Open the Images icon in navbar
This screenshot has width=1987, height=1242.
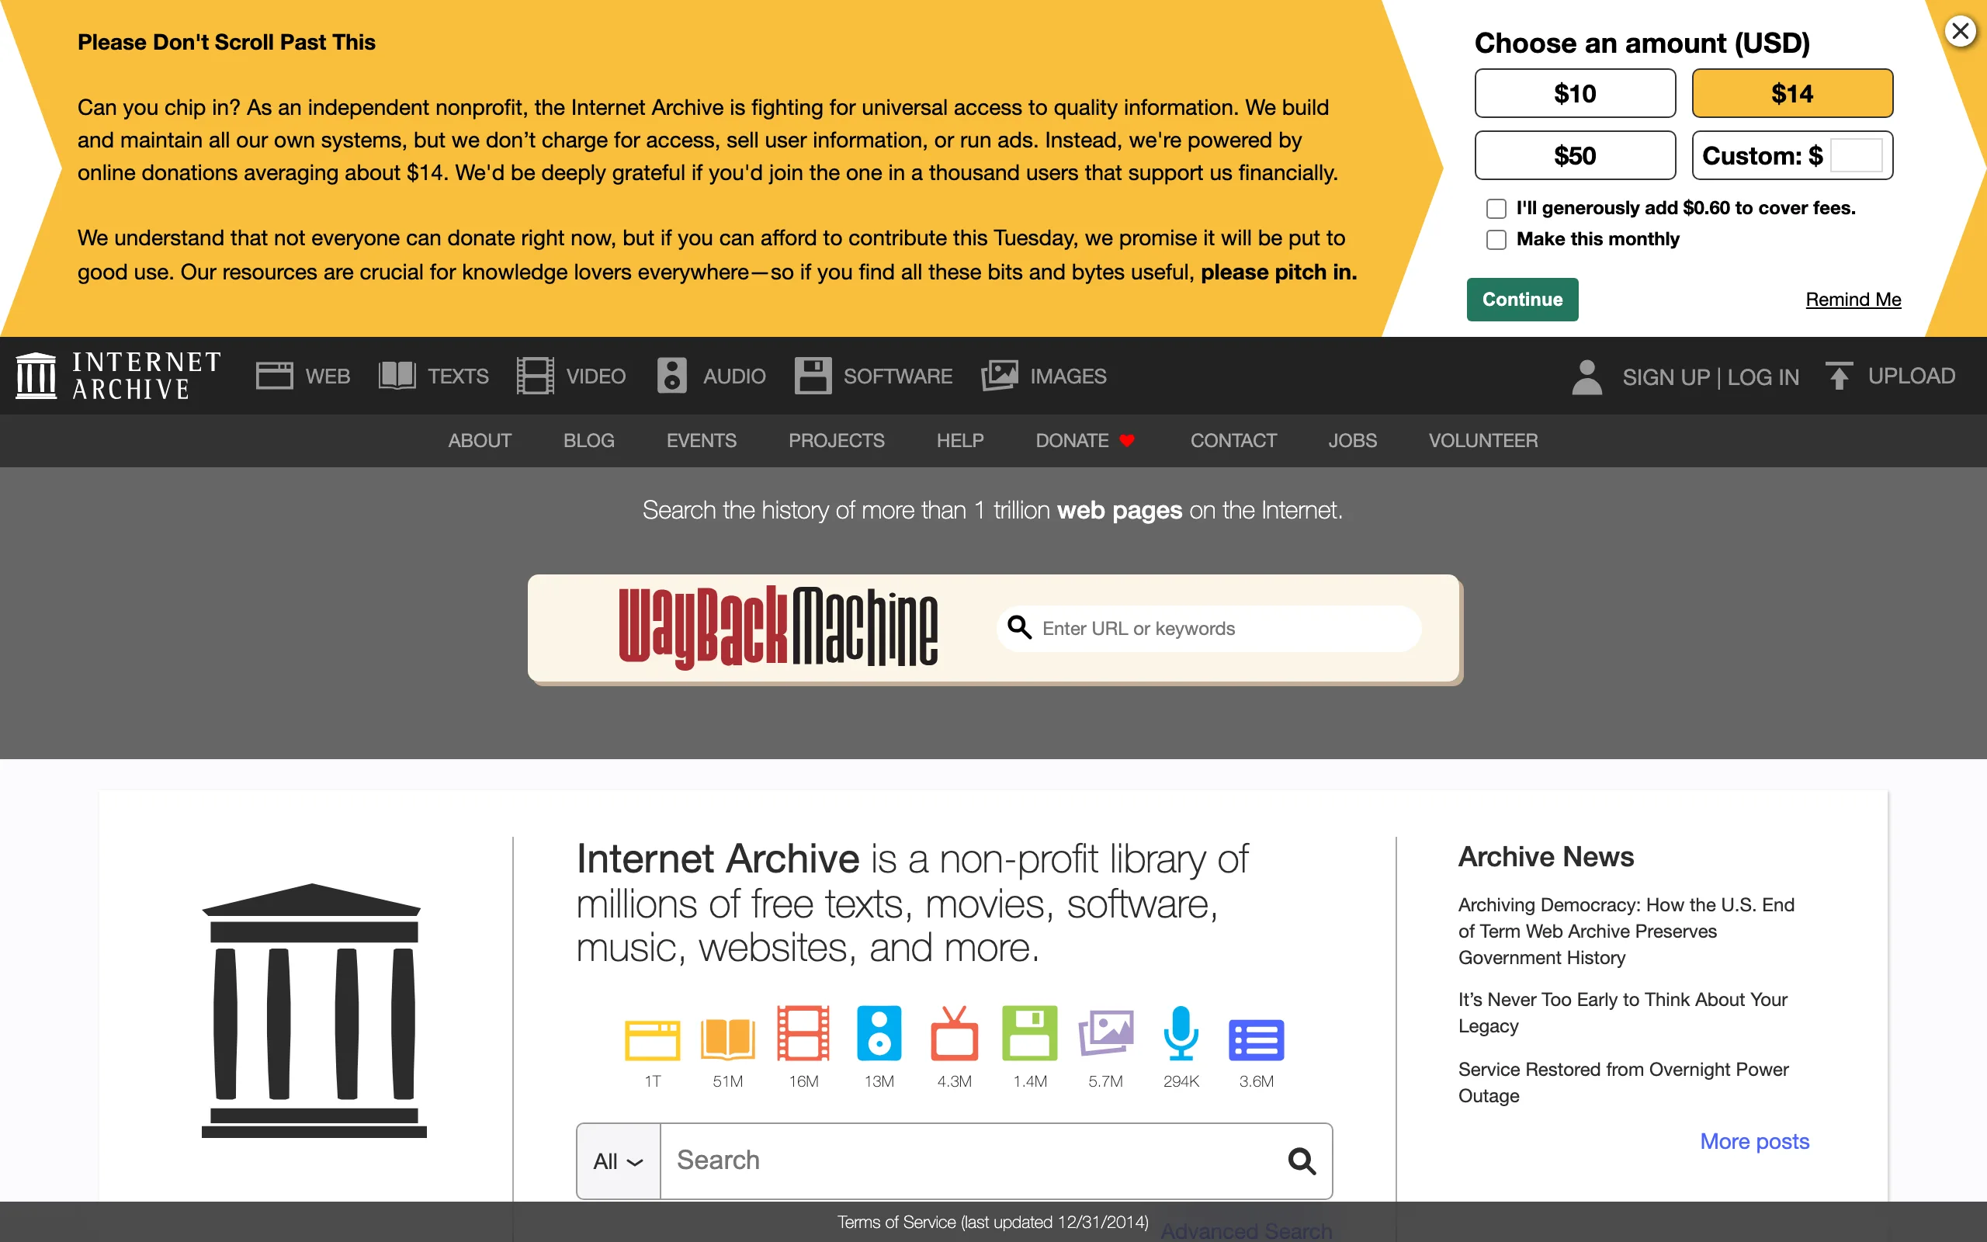(999, 376)
